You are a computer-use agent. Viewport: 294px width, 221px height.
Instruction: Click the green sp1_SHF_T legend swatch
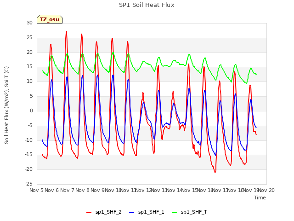pyautogui.click(x=175, y=213)
